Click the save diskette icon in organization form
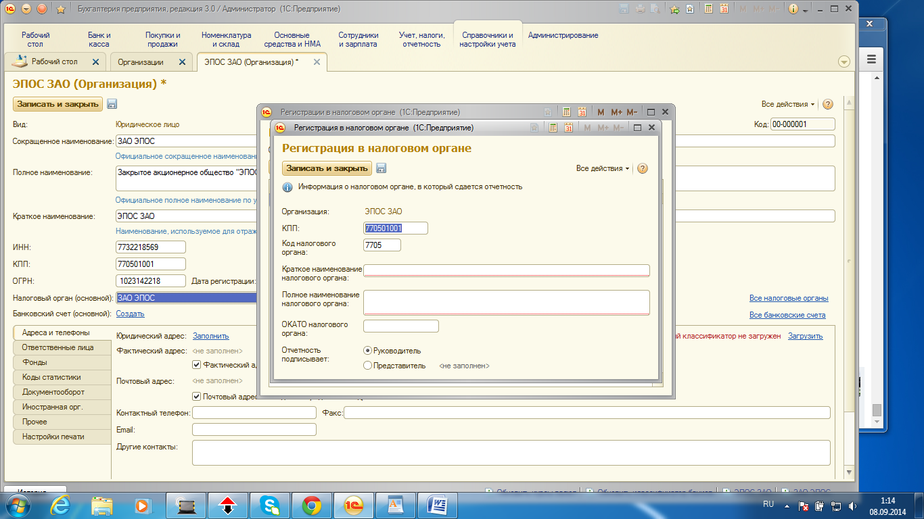The height and width of the screenshot is (519, 924). click(x=112, y=104)
